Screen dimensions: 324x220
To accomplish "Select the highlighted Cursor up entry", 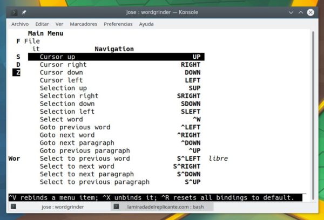I will [x=116, y=57].
